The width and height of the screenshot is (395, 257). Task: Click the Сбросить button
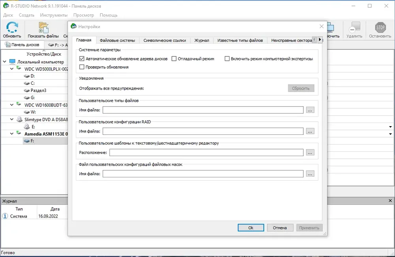click(301, 88)
